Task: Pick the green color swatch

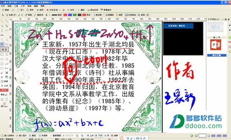Action: [75, 15]
